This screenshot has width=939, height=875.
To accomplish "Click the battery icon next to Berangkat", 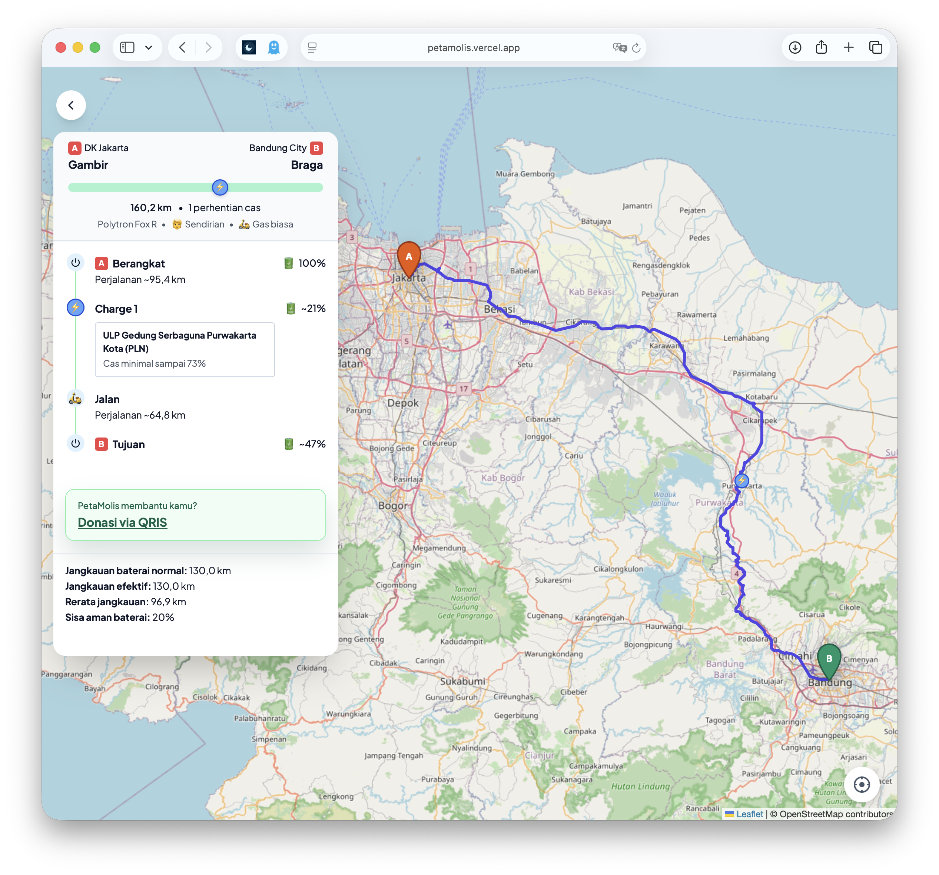I will click(x=289, y=263).
